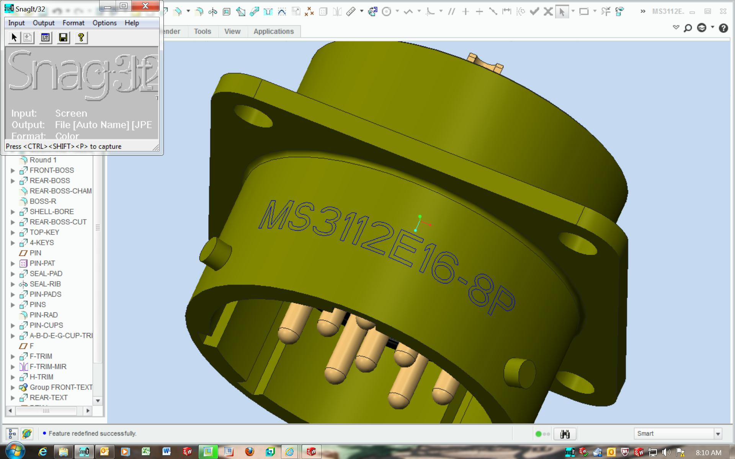Image resolution: width=735 pixels, height=459 pixels.
Task: Open the SnagIt Output menu
Action: 43,23
